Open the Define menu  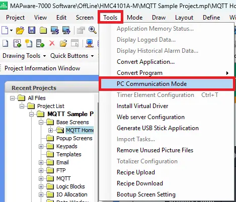pyautogui.click(x=211, y=18)
